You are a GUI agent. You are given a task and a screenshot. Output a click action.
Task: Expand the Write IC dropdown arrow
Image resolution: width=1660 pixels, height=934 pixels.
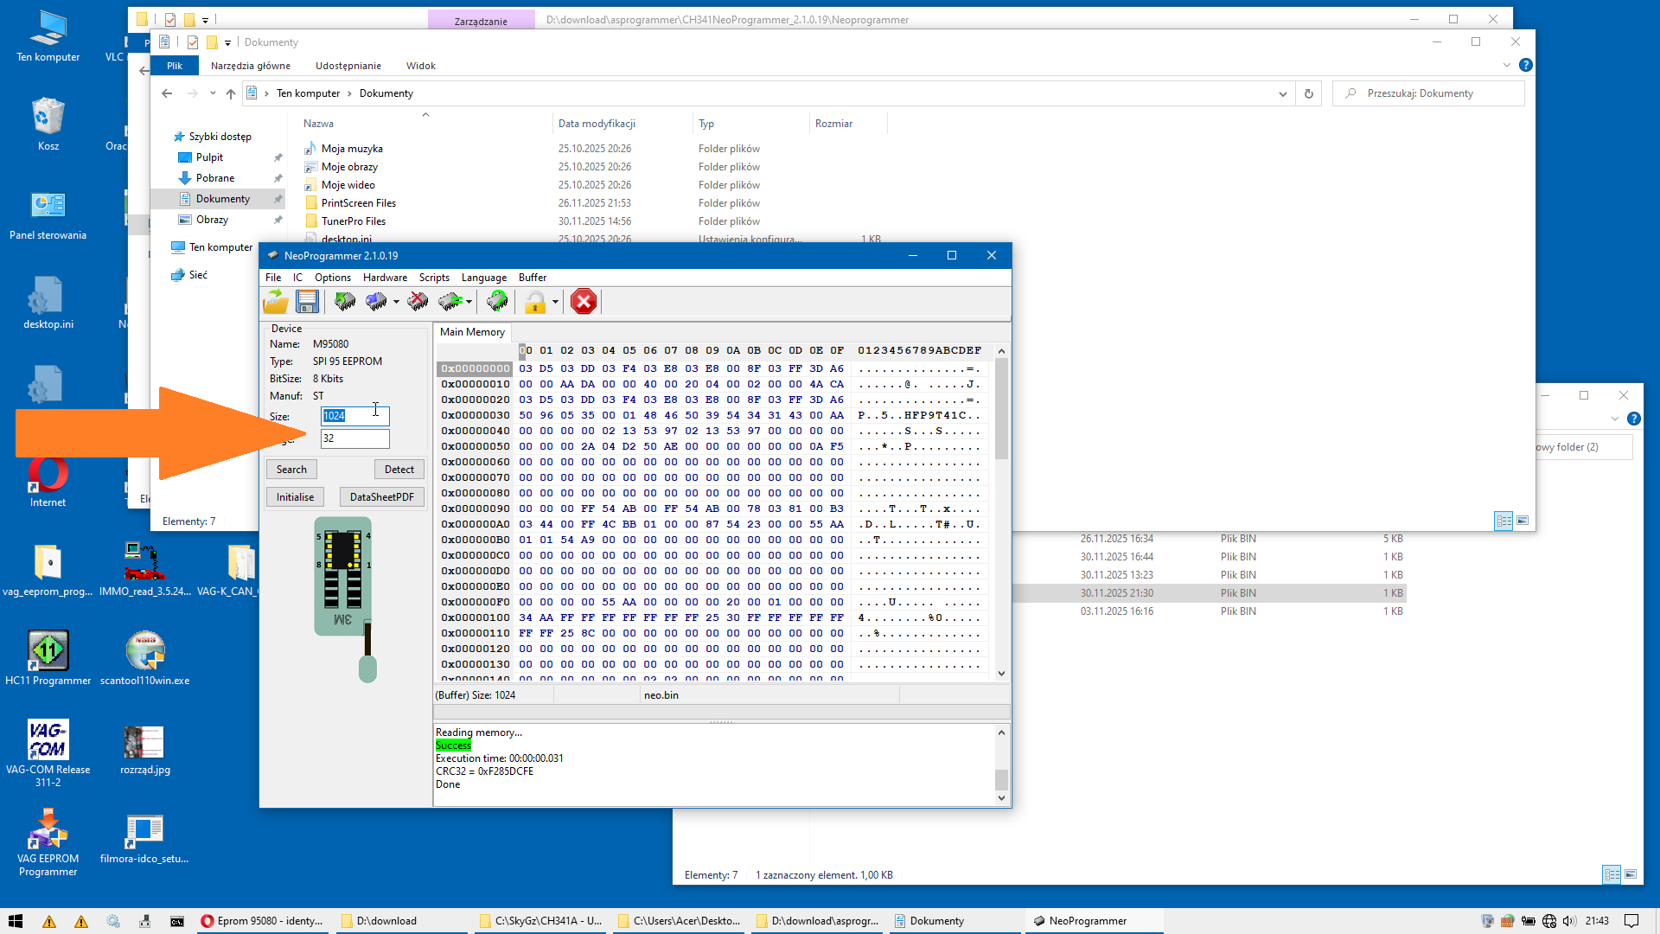point(396,302)
